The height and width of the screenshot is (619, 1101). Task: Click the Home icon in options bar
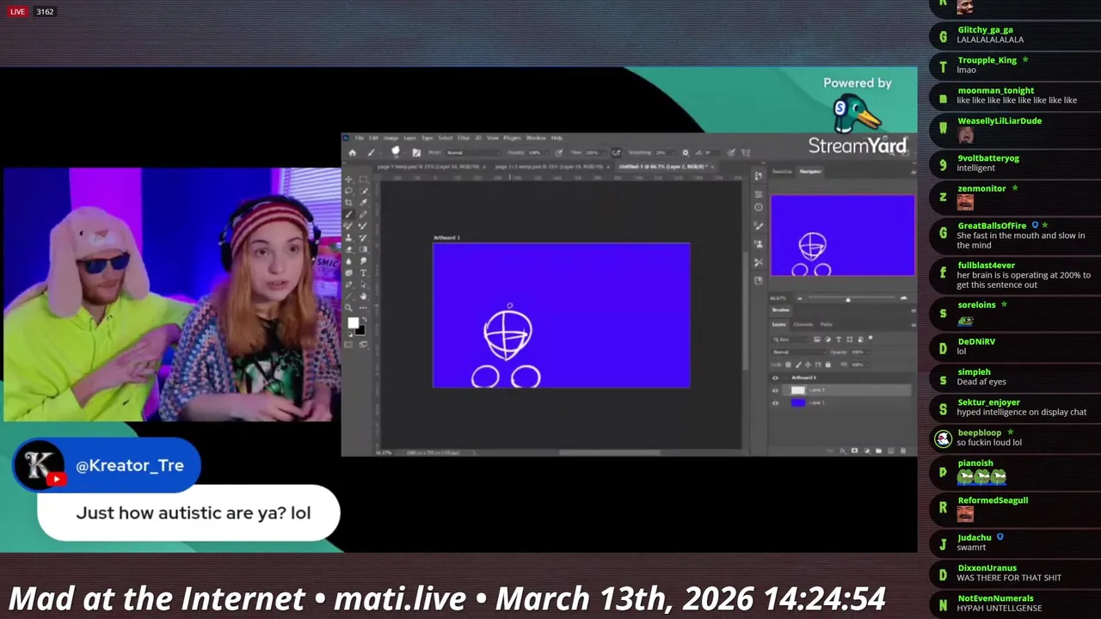point(352,153)
